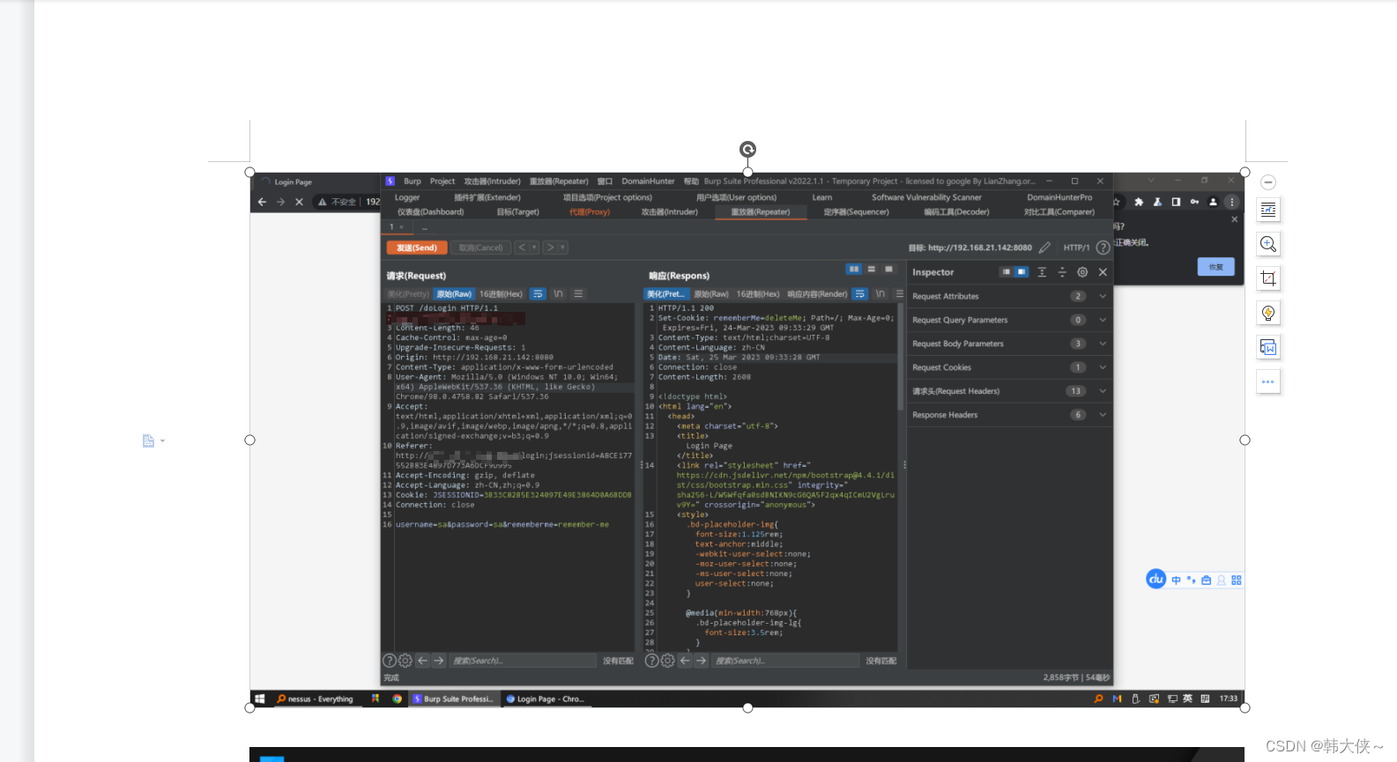Click Burp Suite Professional taskbar button
1397x762 pixels.
coord(454,699)
